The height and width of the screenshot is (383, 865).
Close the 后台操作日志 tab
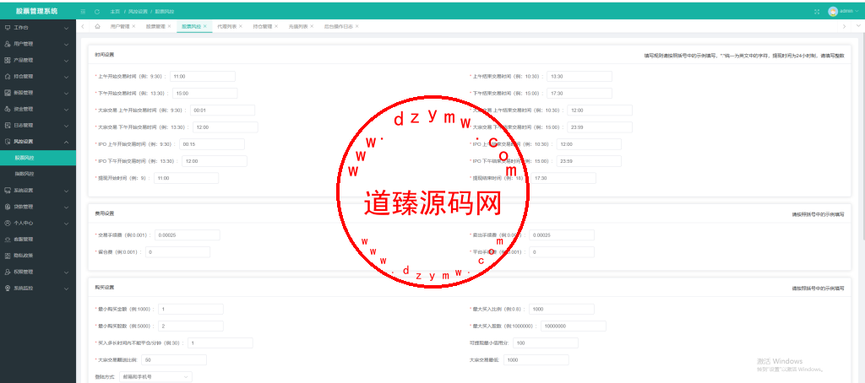[x=357, y=26]
